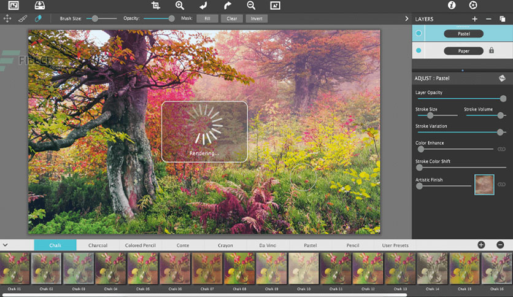Open the info icon
Viewport: 513px width, 297px height.
pyautogui.click(x=452, y=6)
